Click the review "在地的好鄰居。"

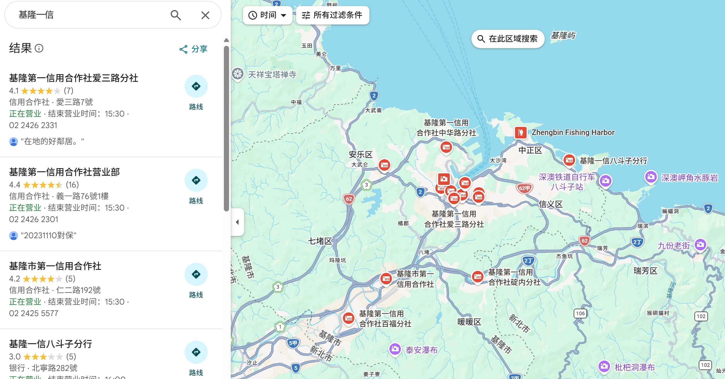click(x=53, y=141)
